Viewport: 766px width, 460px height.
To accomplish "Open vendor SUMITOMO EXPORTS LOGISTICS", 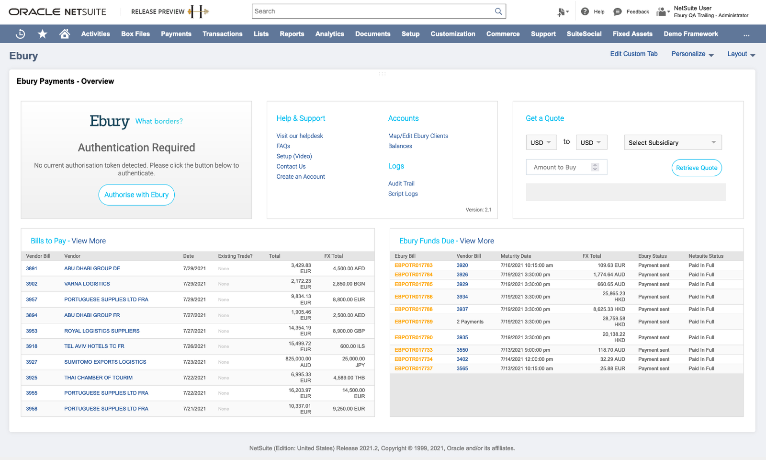I will (105, 362).
